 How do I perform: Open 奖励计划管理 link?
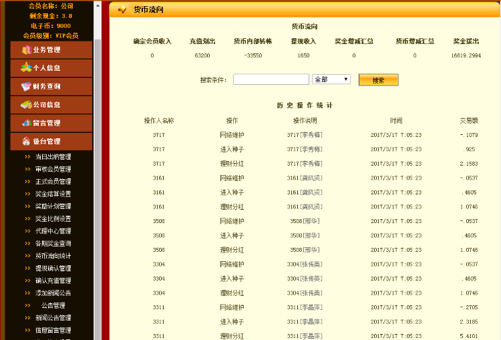tap(53, 206)
